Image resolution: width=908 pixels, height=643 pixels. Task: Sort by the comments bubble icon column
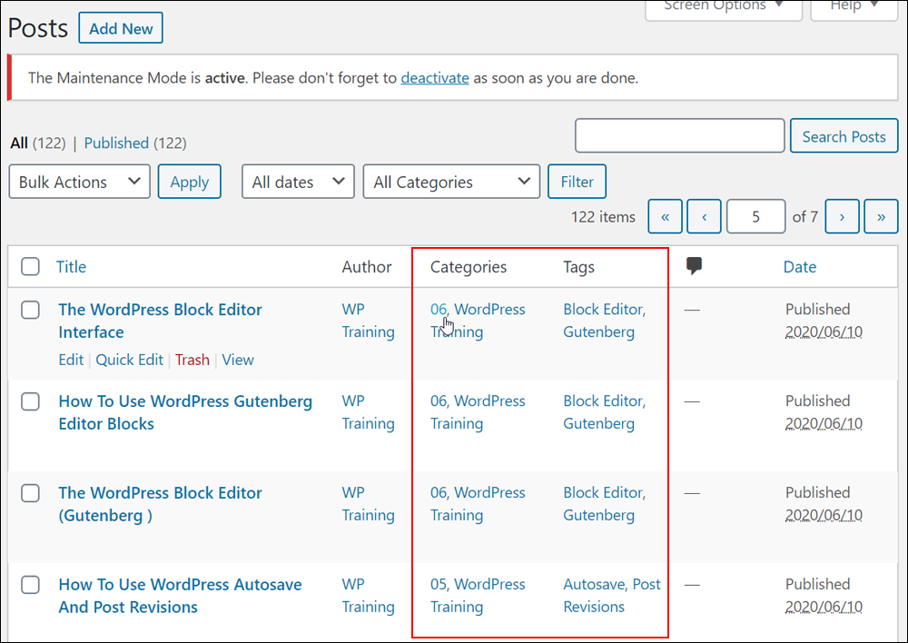click(x=694, y=266)
